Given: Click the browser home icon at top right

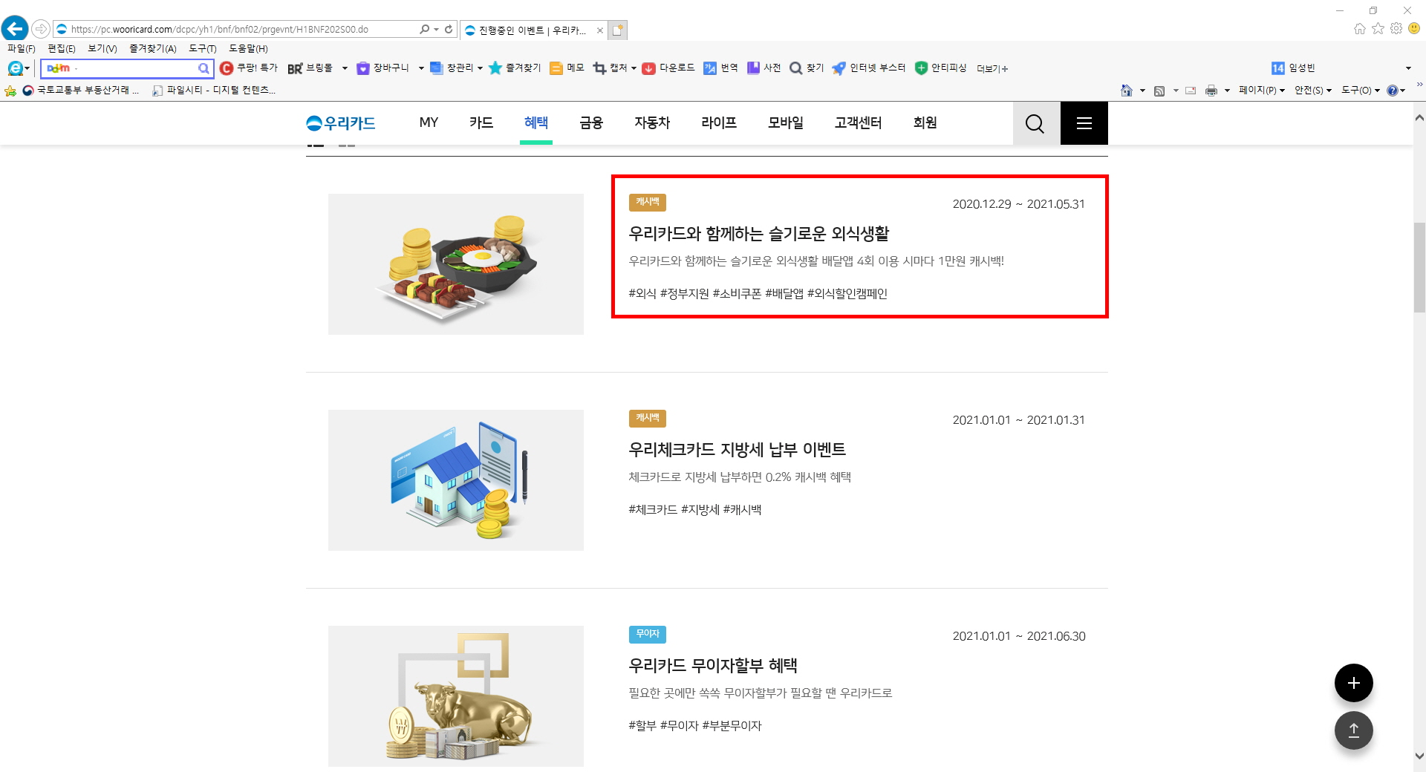Looking at the screenshot, I should coord(1359,28).
